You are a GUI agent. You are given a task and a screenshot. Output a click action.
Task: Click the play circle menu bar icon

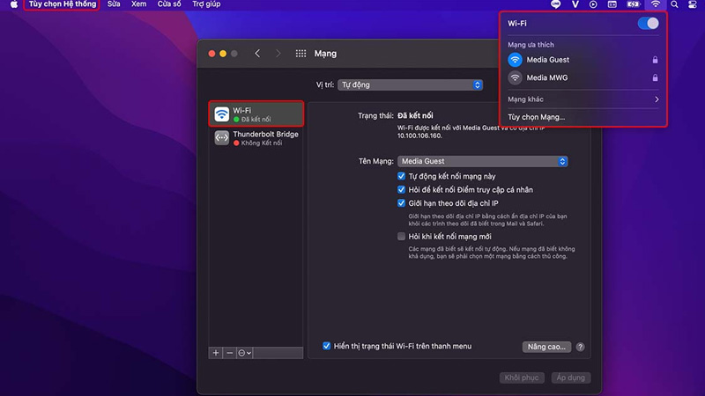[593, 4]
